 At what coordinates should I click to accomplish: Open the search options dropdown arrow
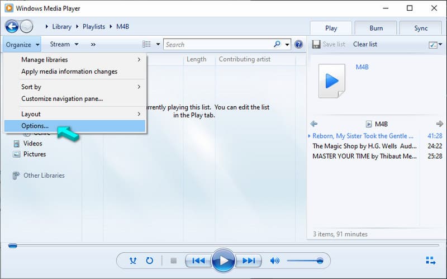[x=287, y=45]
